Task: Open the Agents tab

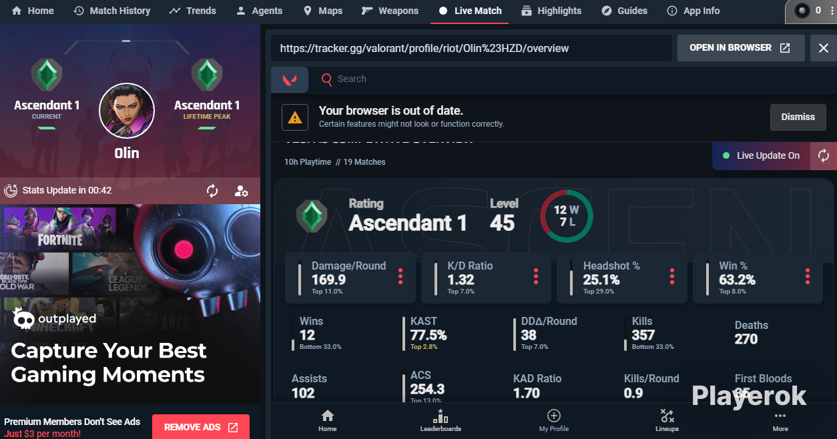Action: coord(260,11)
